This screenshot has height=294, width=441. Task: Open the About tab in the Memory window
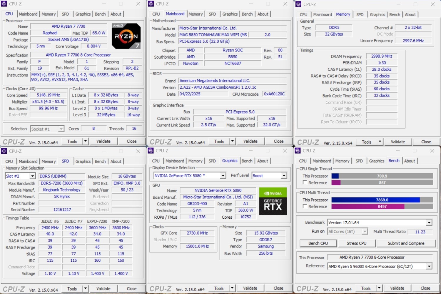point(410,14)
